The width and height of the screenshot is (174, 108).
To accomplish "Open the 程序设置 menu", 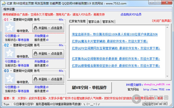I will click(9, 9).
